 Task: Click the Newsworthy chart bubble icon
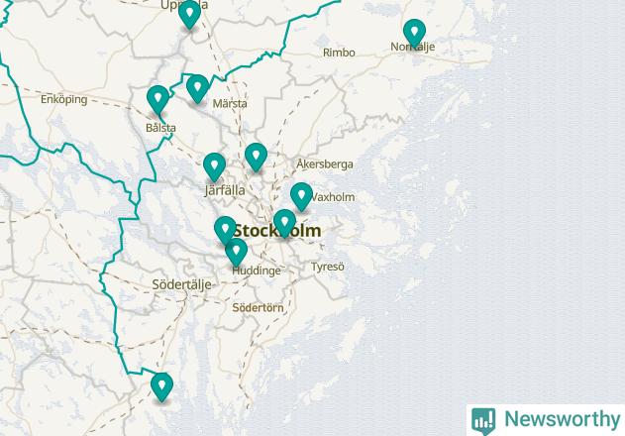point(483,421)
